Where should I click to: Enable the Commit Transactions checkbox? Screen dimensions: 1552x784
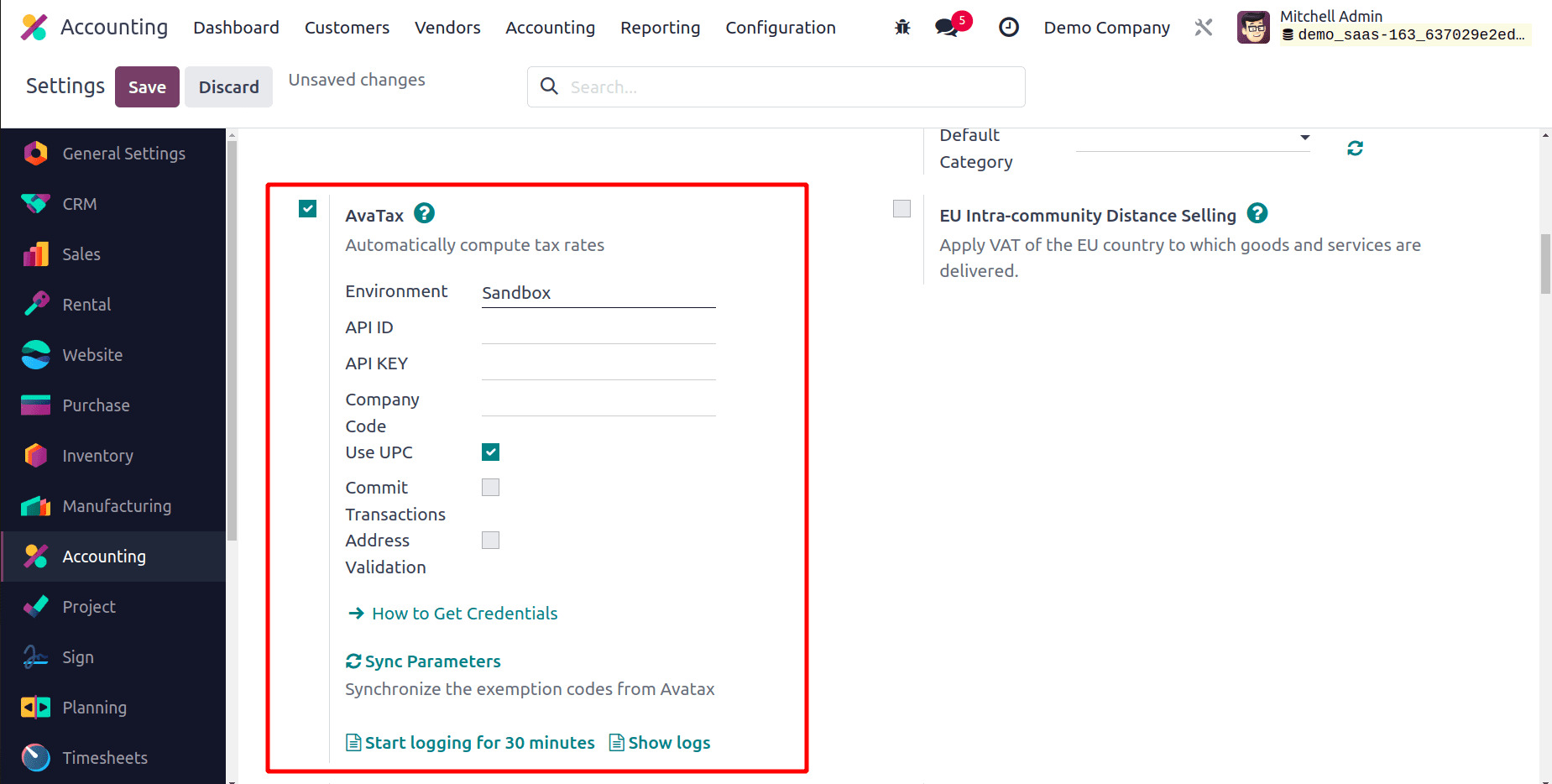point(491,488)
